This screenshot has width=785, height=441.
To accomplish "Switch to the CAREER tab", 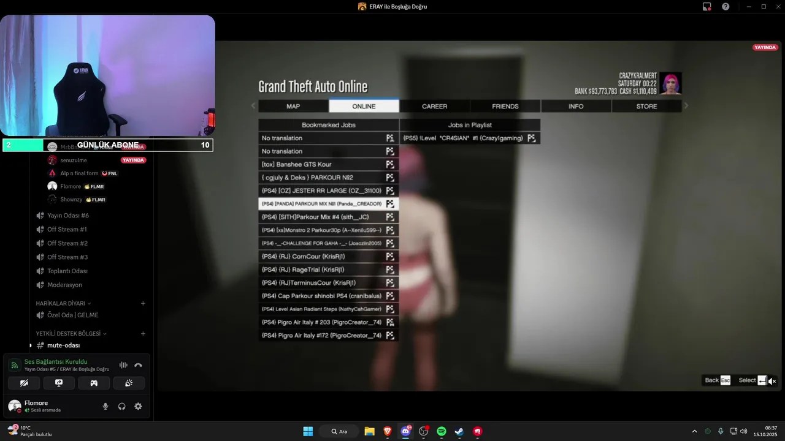I will point(434,106).
